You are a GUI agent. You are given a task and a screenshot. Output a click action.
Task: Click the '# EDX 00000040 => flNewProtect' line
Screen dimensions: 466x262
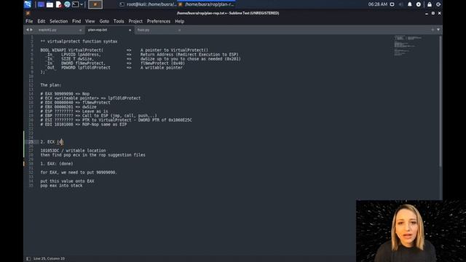[75, 103]
